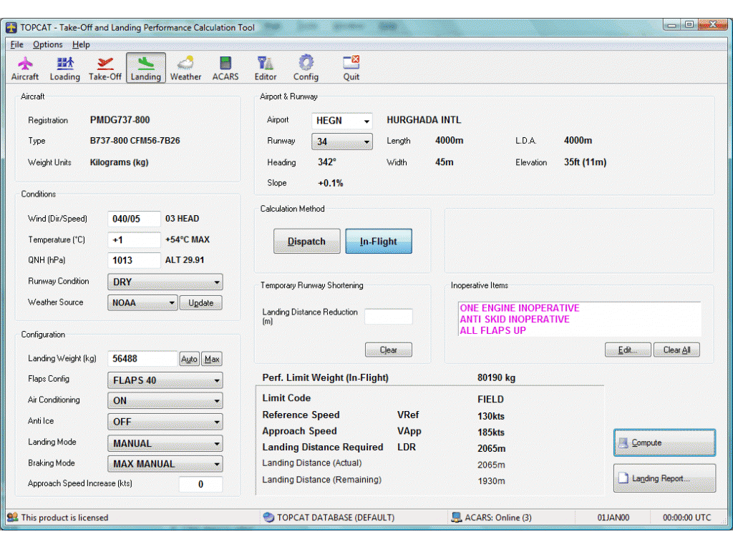Switch to the Take-Off calculation page
The height and width of the screenshot is (549, 733).
pyautogui.click(x=105, y=68)
